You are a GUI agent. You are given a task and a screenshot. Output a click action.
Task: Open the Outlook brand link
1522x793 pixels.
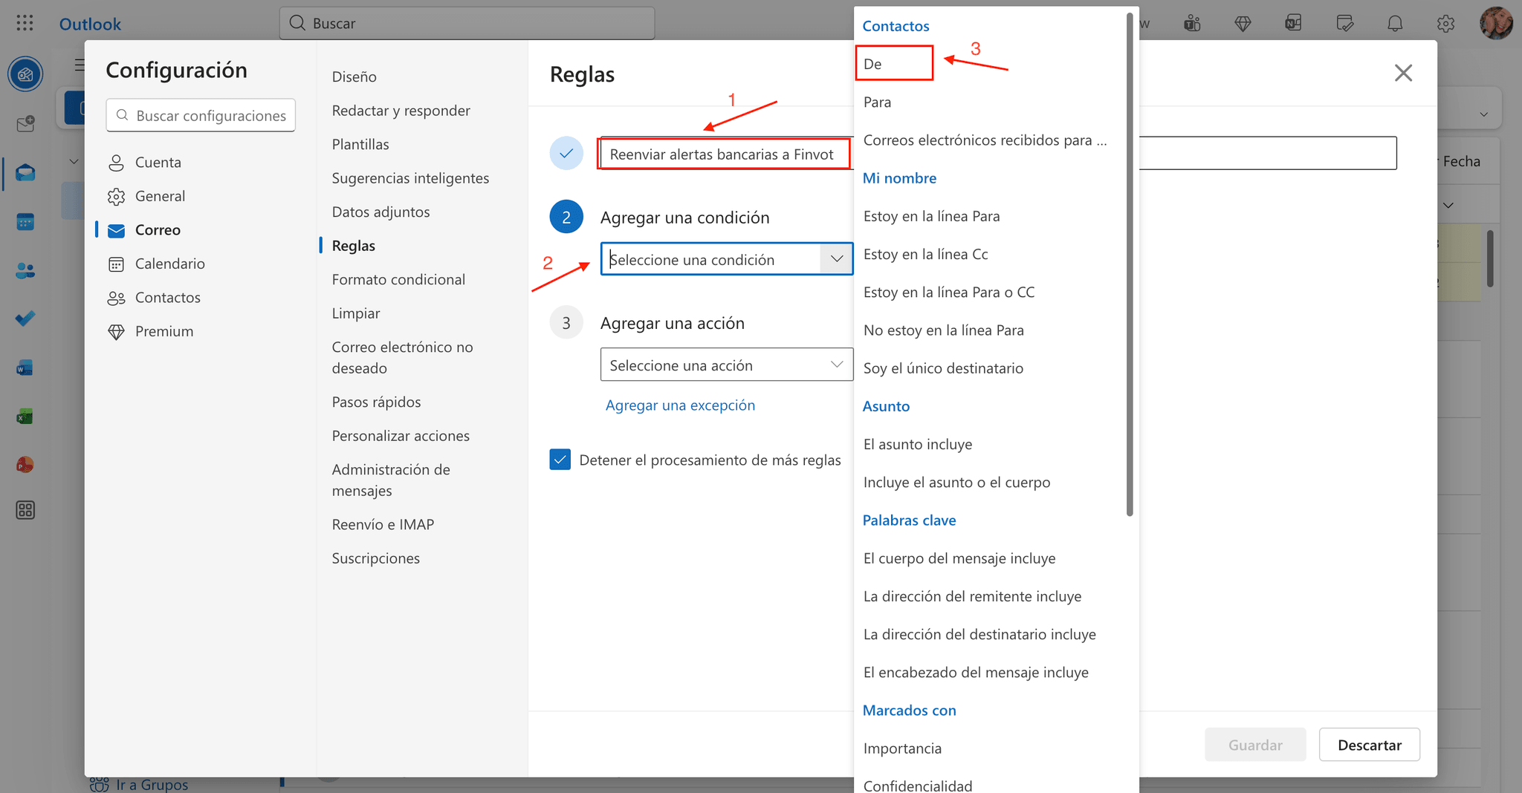tap(90, 24)
